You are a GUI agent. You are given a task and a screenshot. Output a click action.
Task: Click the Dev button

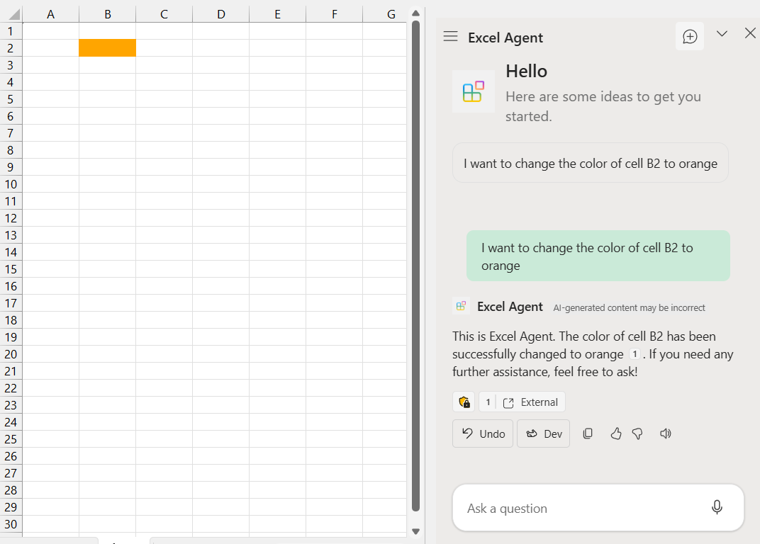point(543,433)
